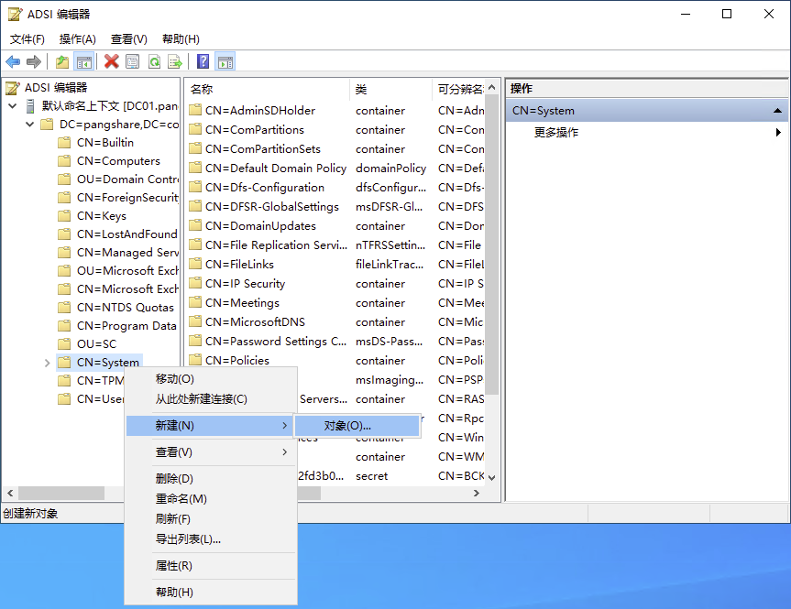This screenshot has width=791, height=609.
Task: Click the 类 column header
Action: pyautogui.click(x=391, y=89)
